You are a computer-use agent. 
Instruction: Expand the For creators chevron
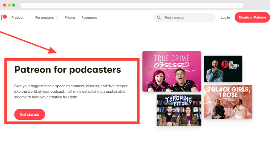tap(57, 18)
